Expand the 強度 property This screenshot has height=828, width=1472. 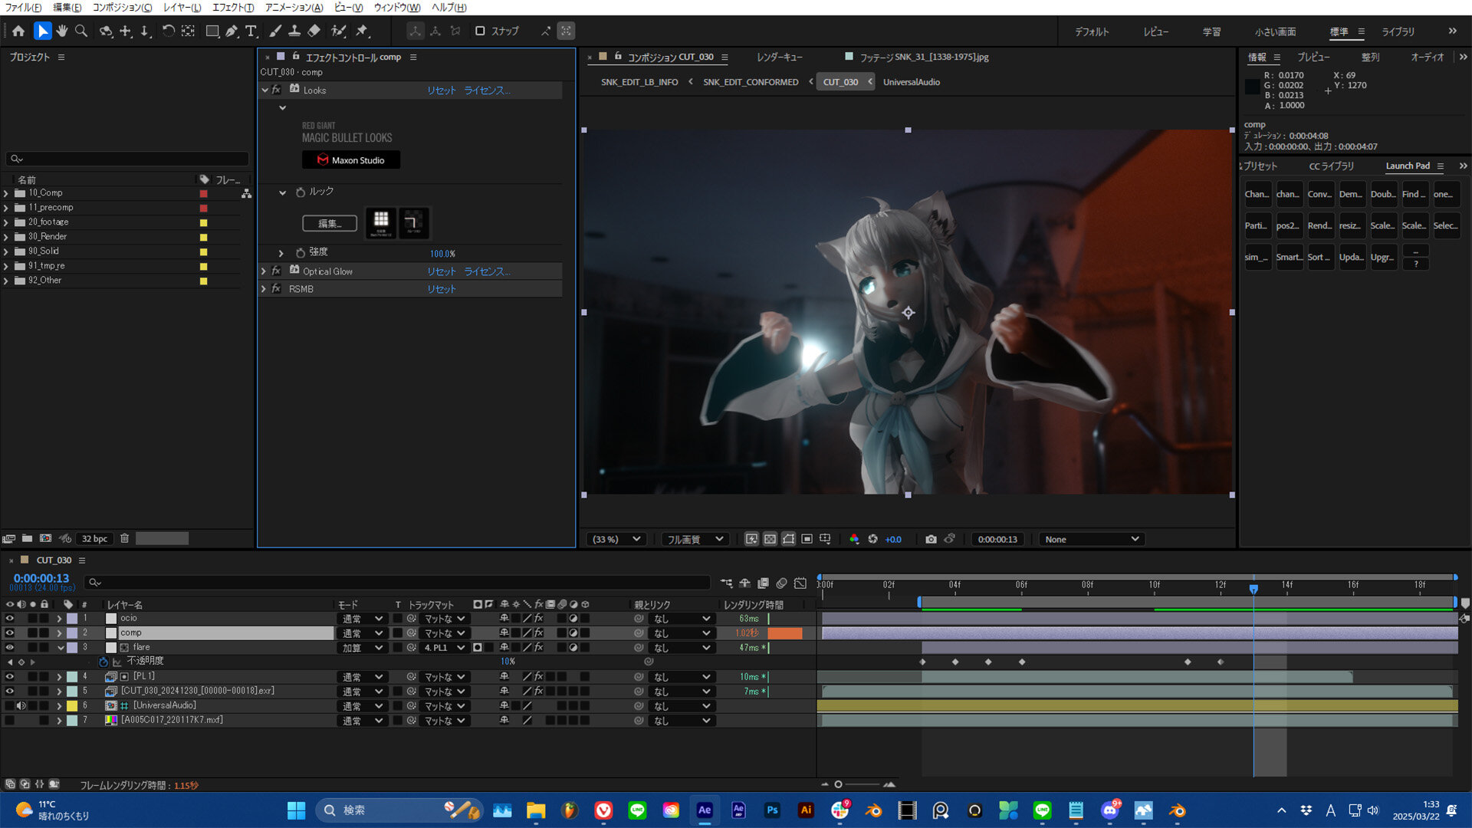click(281, 253)
